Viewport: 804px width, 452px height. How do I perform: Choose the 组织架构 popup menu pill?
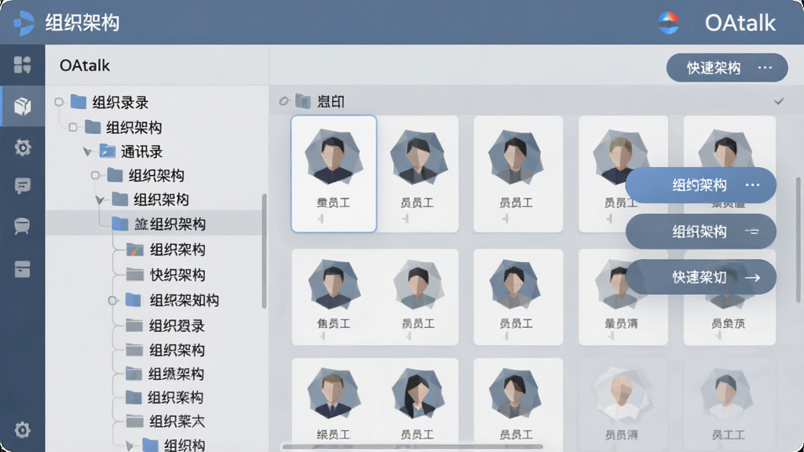coord(700,231)
